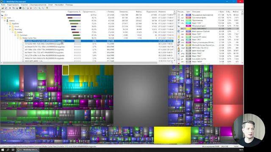Screen dimensions: 271x152
Task: Click the Explorer here toolbar icon
Action: [17, 8]
